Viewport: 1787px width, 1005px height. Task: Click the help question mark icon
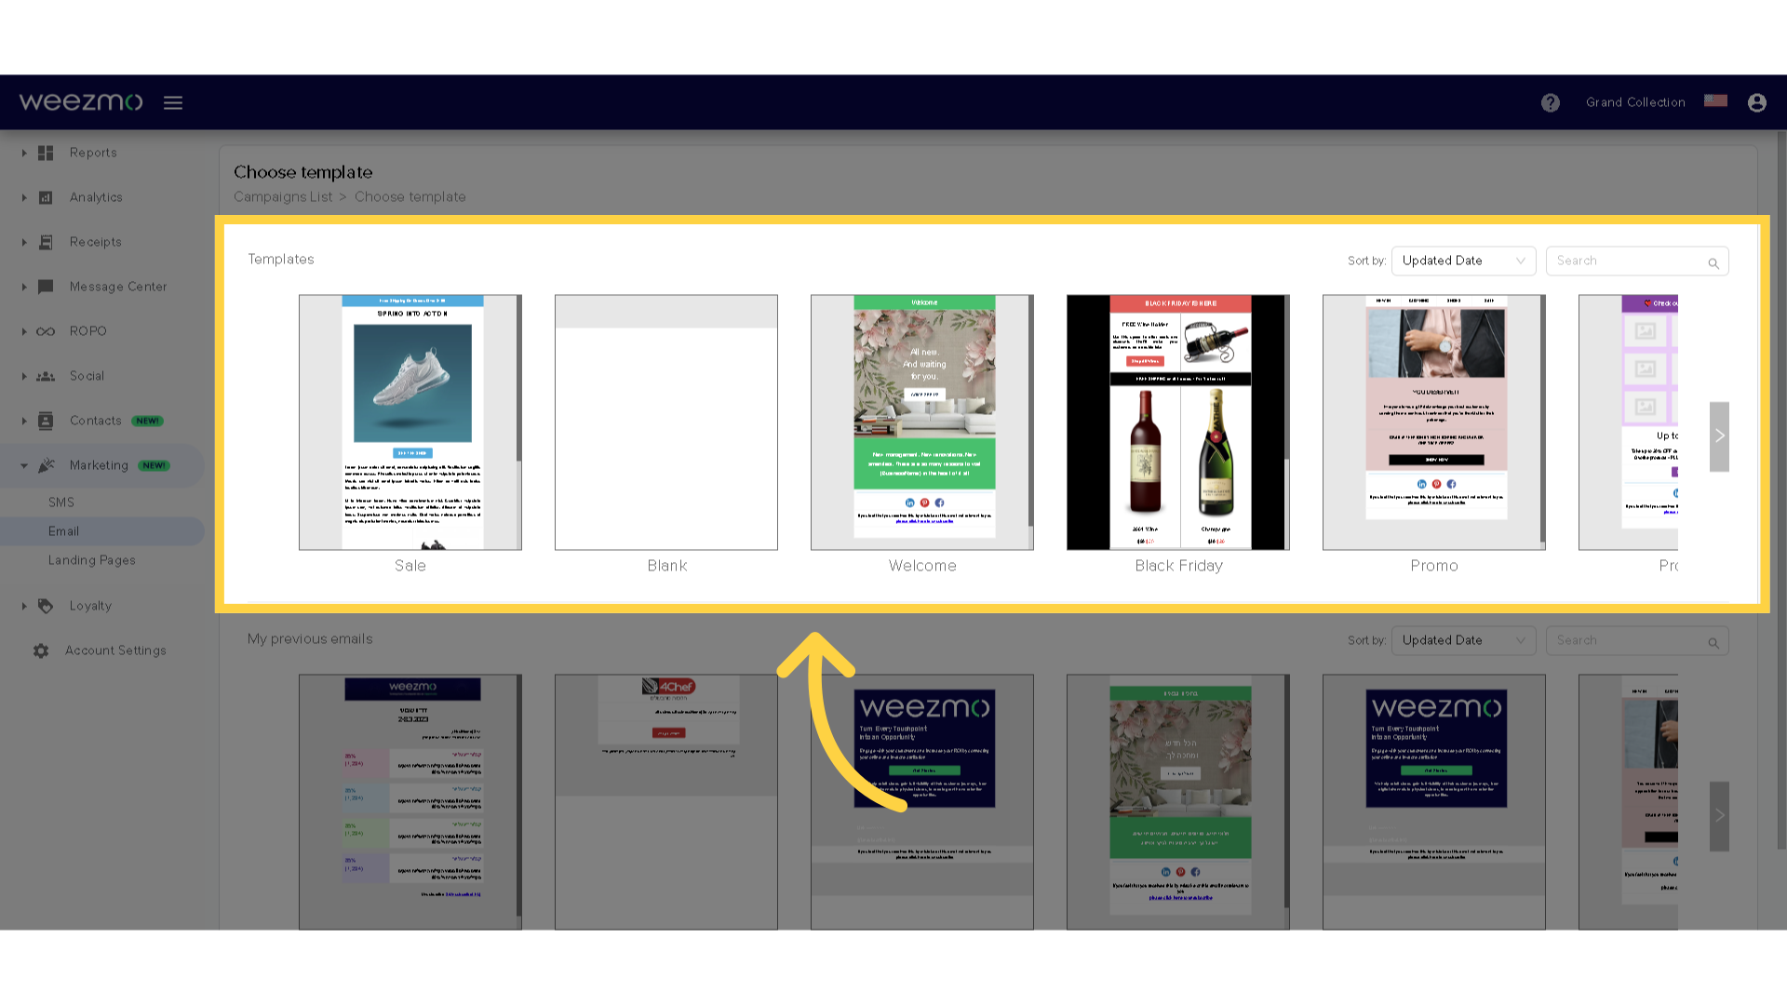1551,102
